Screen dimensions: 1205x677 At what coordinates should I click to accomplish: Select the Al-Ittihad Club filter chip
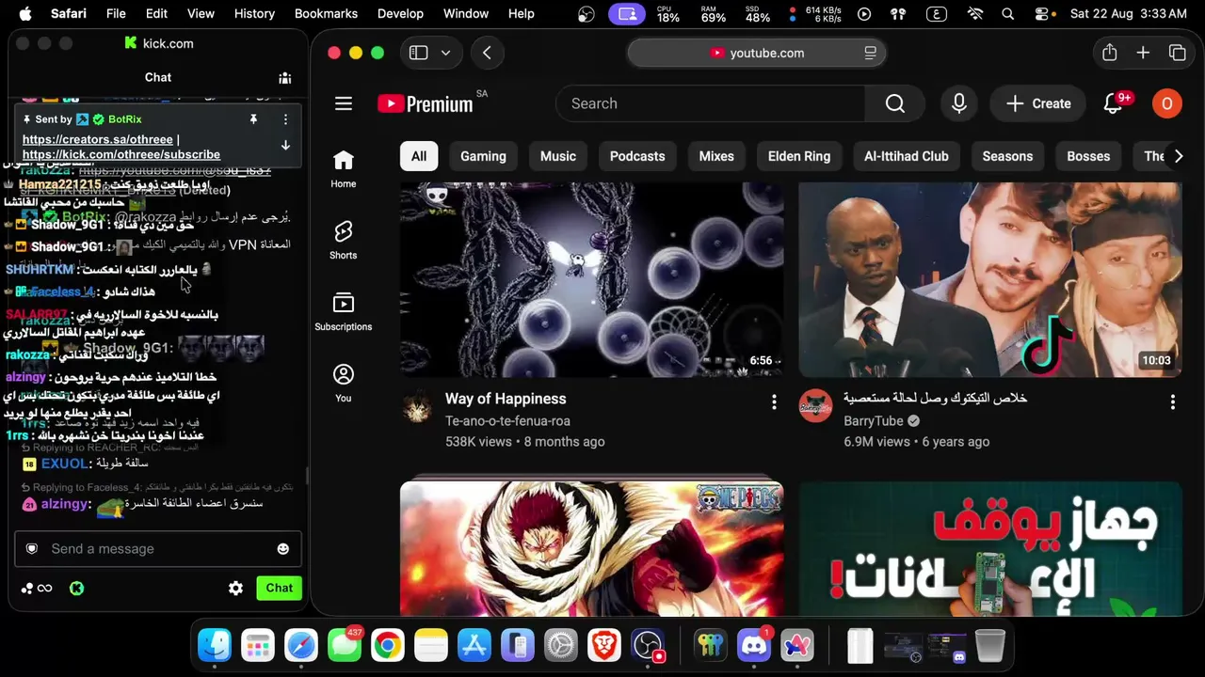907,156
